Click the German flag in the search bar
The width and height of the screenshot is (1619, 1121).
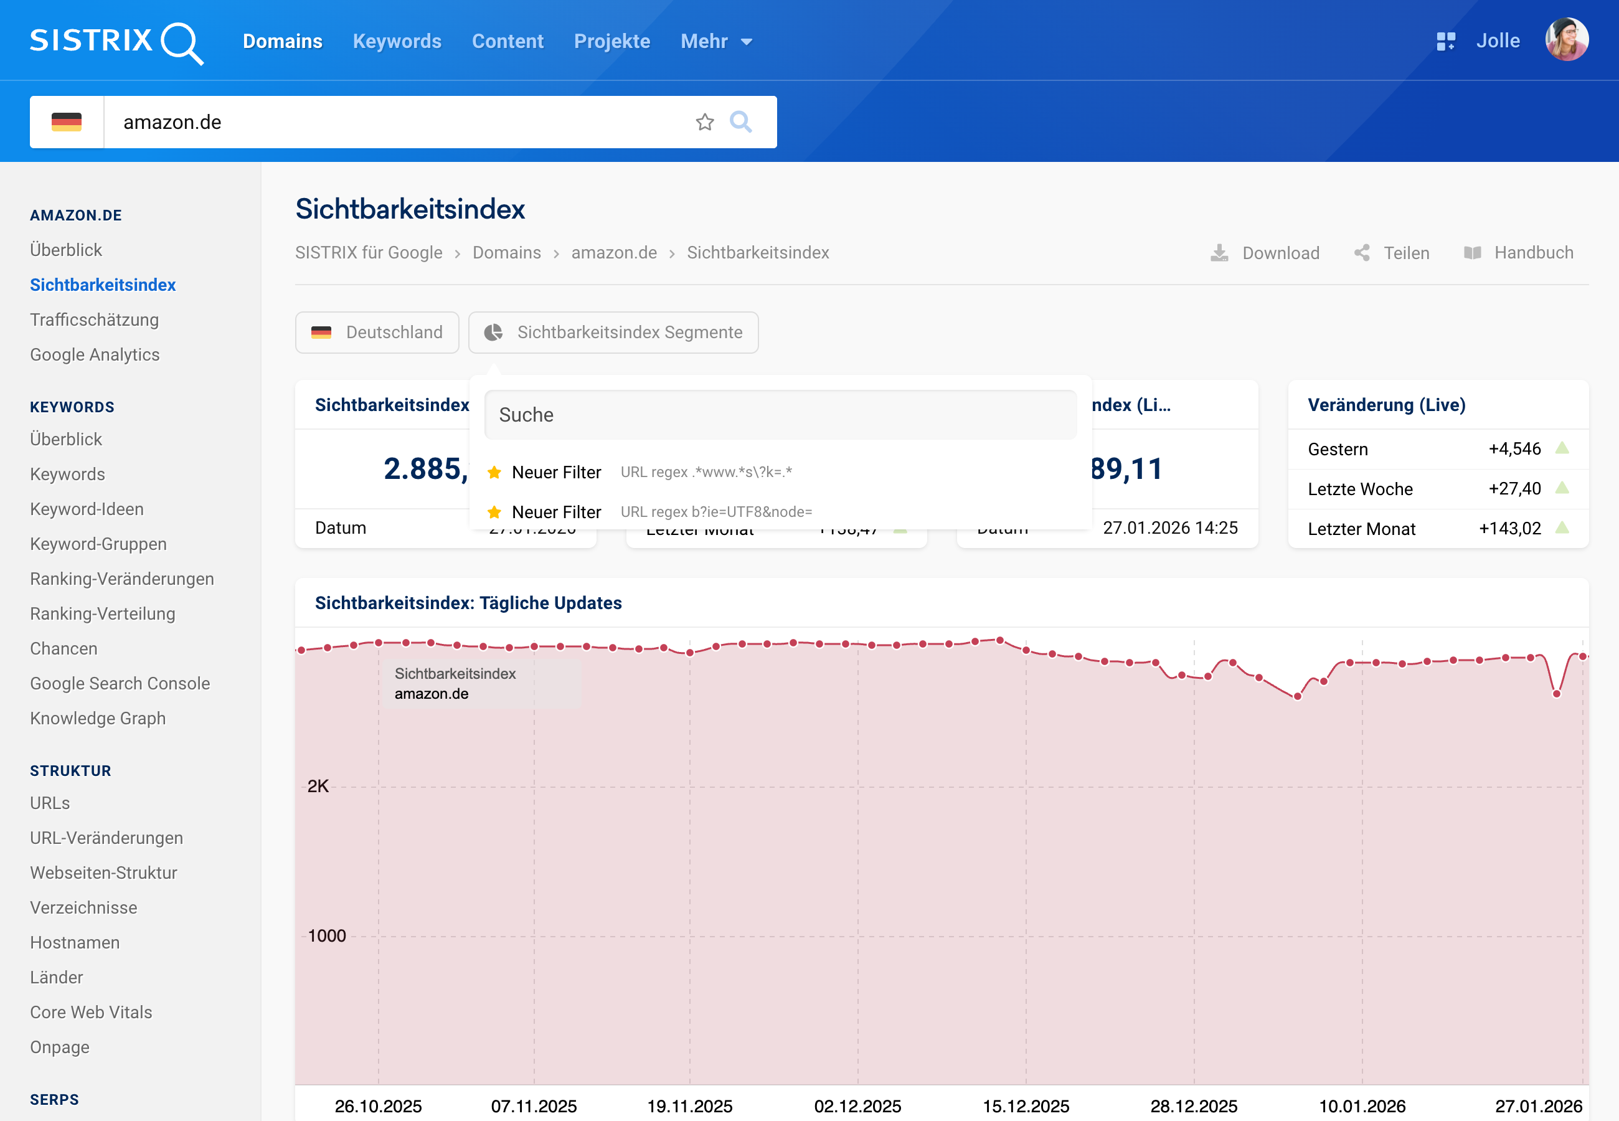(67, 121)
